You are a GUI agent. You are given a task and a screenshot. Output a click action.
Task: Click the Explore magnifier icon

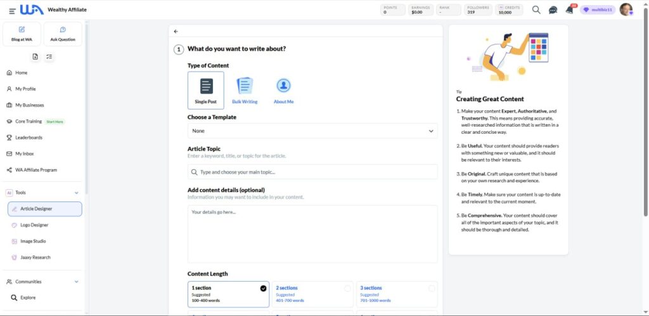[x=14, y=298]
